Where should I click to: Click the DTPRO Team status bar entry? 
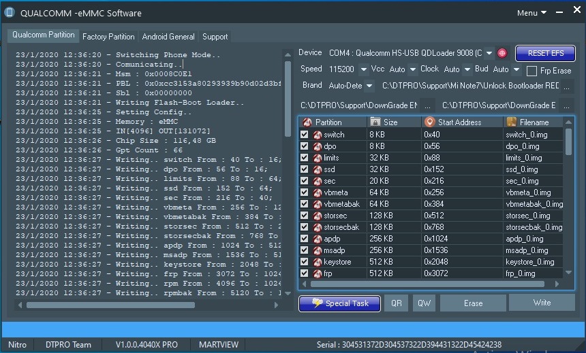[x=68, y=344]
